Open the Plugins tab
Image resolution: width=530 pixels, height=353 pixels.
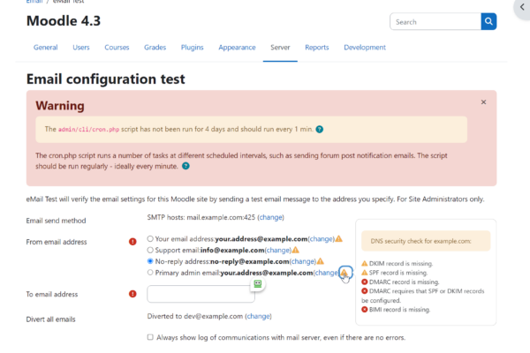[x=192, y=48]
